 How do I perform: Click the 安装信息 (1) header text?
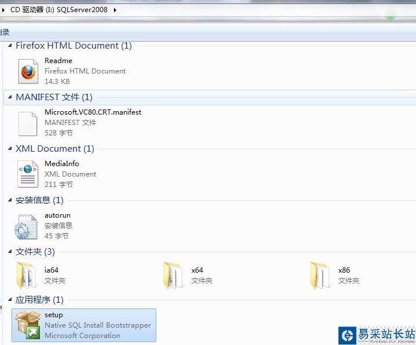point(39,200)
